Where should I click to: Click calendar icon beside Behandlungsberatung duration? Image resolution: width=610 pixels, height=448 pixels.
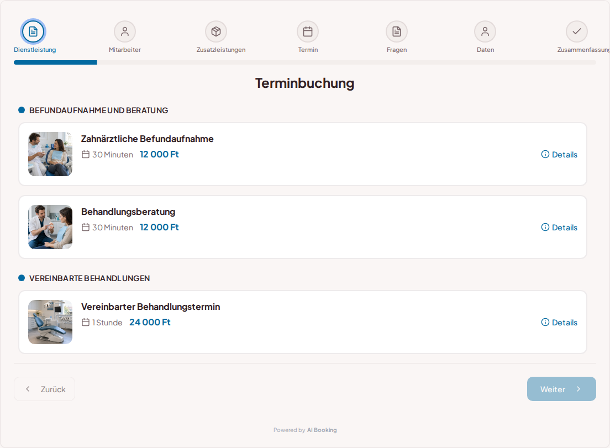[86, 227]
